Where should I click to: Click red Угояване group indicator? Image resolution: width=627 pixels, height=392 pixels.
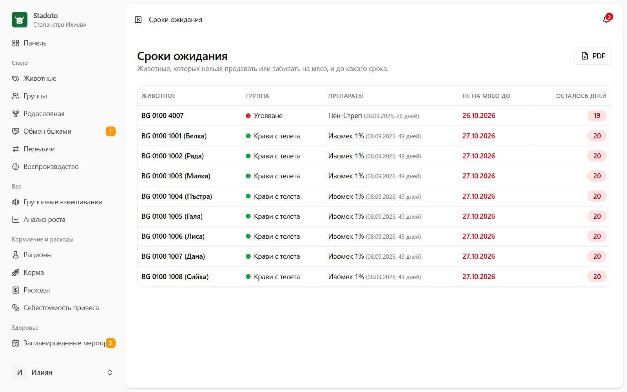point(248,116)
